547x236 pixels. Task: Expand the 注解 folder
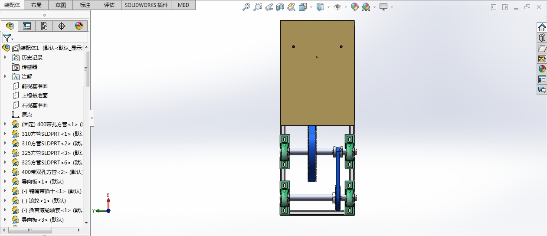[x=5, y=76]
